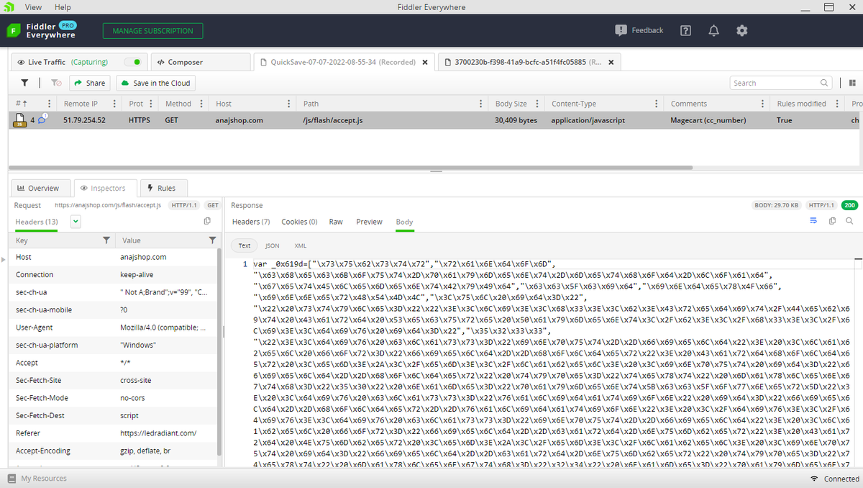Open the Comments column options menu
863x488 pixels.
tap(763, 104)
